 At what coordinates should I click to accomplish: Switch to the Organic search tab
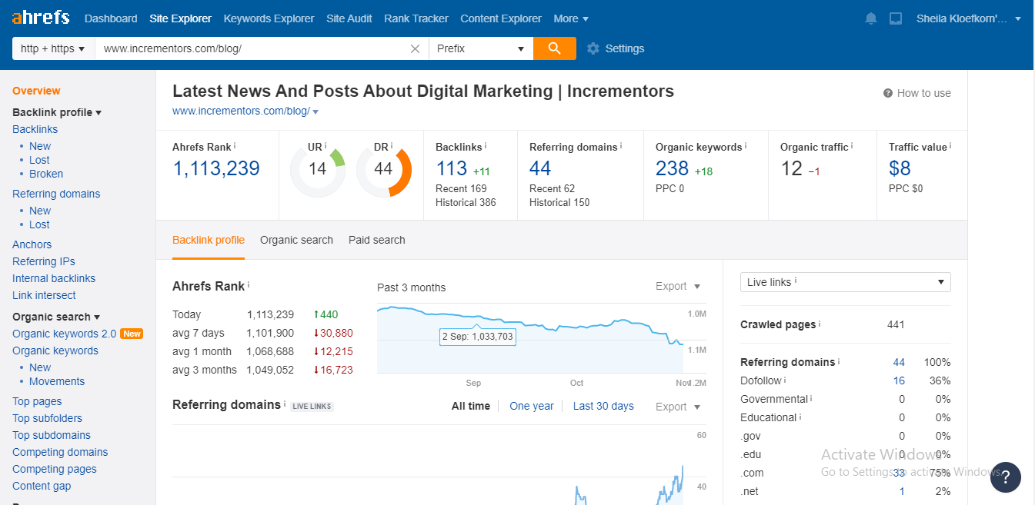tap(296, 240)
